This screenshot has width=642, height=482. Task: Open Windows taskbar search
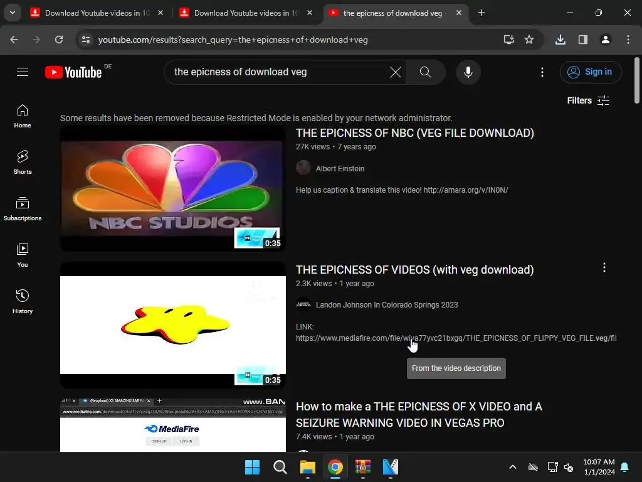coord(280,467)
